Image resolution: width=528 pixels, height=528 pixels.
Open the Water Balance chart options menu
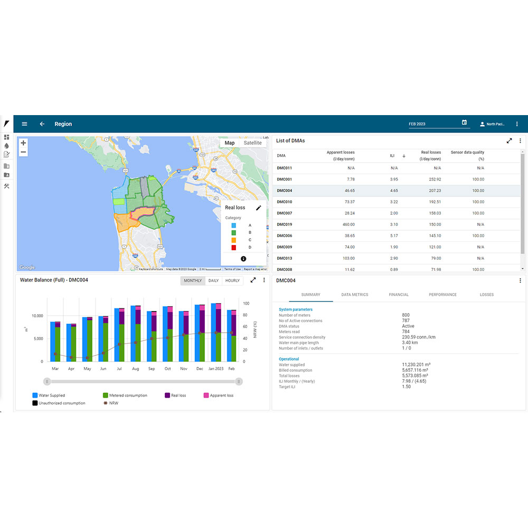264,280
